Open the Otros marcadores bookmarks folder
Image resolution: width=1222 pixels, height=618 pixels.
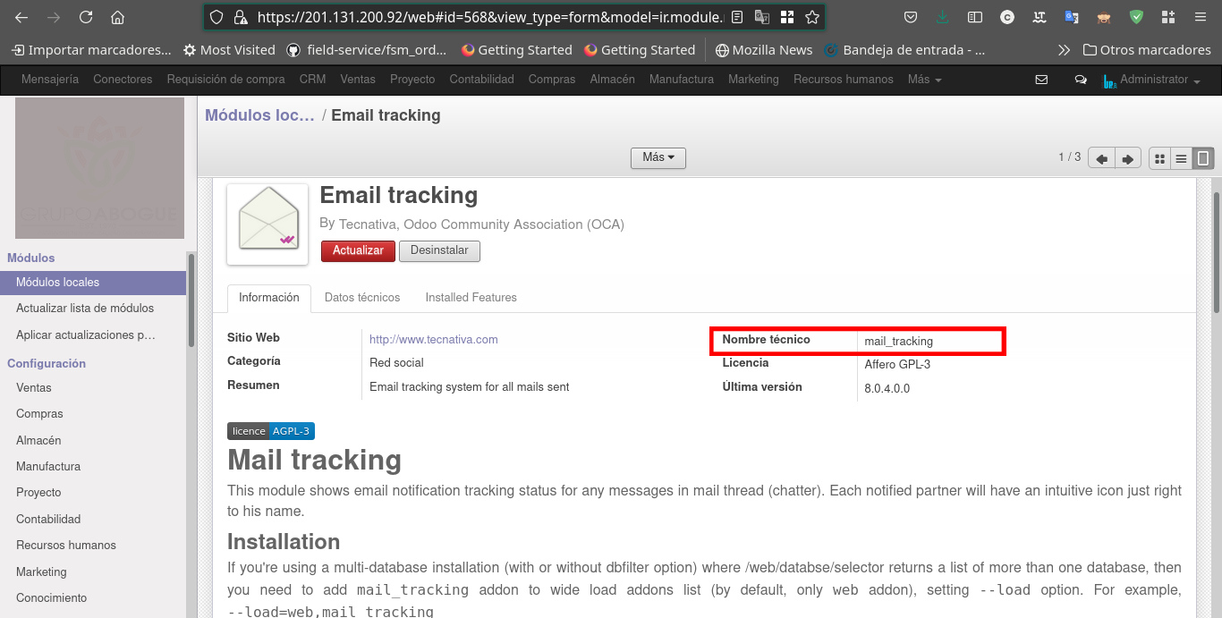click(1147, 50)
